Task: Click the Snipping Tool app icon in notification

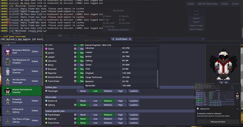Action: 198,109
